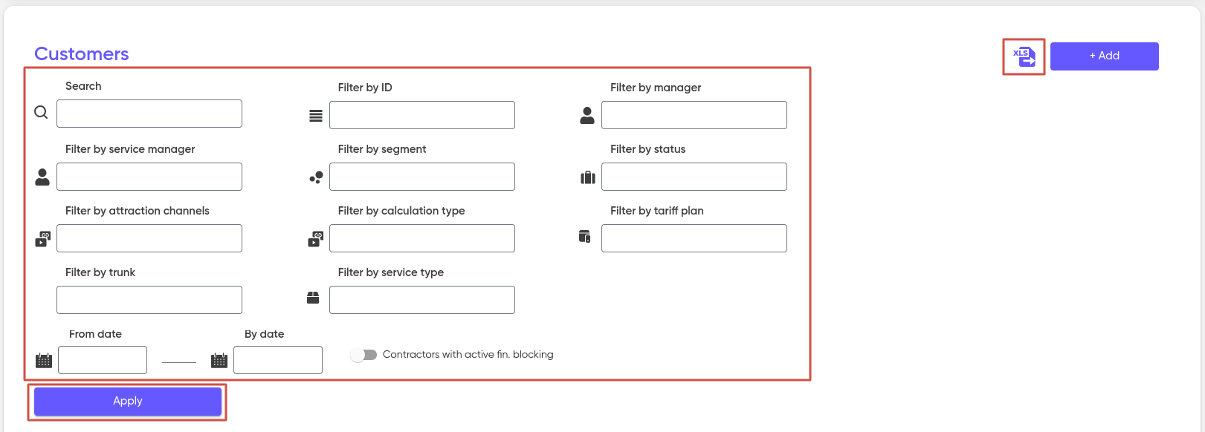The height and width of the screenshot is (432, 1205).
Task: Open the Filter by calculation type field
Action: point(422,238)
